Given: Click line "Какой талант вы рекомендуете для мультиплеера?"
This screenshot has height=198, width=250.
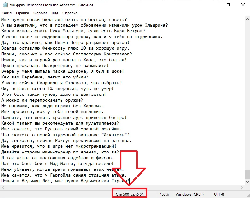Looking at the screenshot, I should 60,123.
